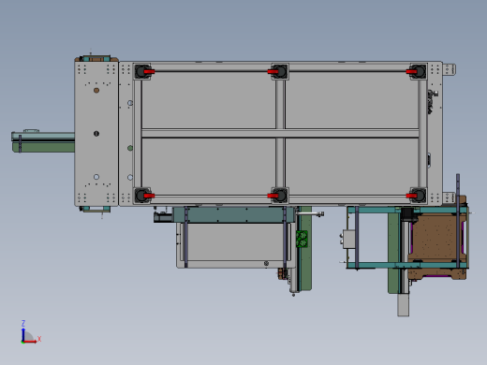Image resolution: width=487 pixels, height=365 pixels.
Task: Select the horizontal center crossbar of frame
Action: pyautogui.click(x=280, y=133)
